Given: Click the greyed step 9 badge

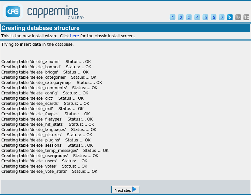Looking at the screenshot, I should click(x=238, y=17).
